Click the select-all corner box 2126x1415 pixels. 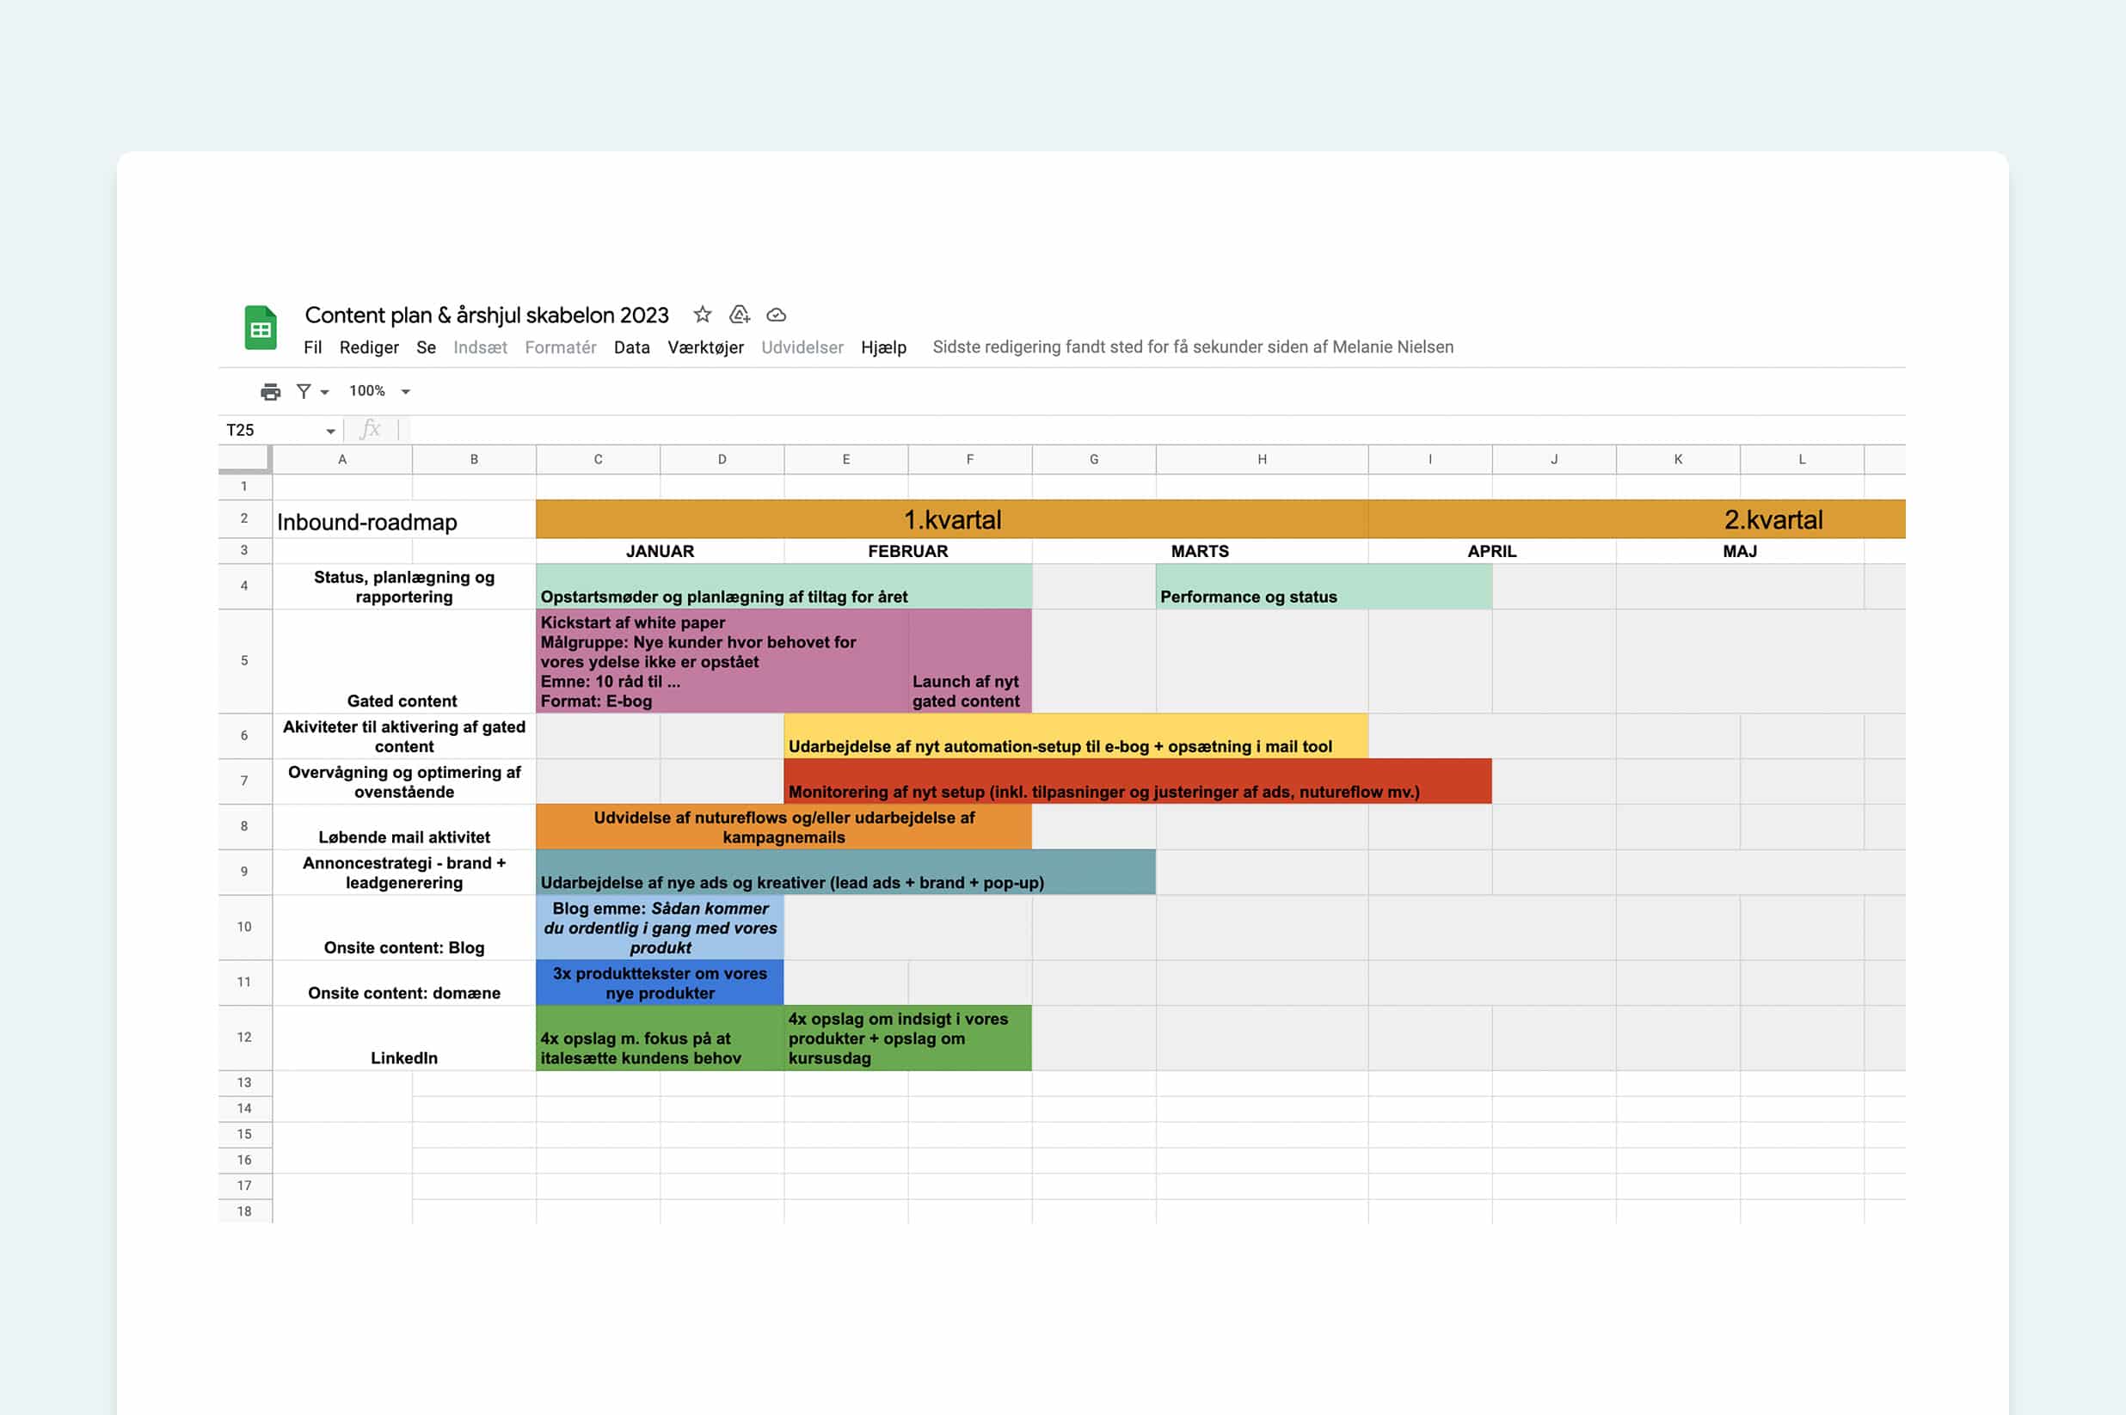[x=243, y=458]
